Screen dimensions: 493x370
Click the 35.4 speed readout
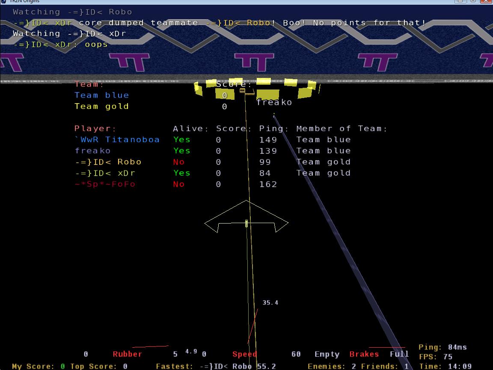(270, 303)
